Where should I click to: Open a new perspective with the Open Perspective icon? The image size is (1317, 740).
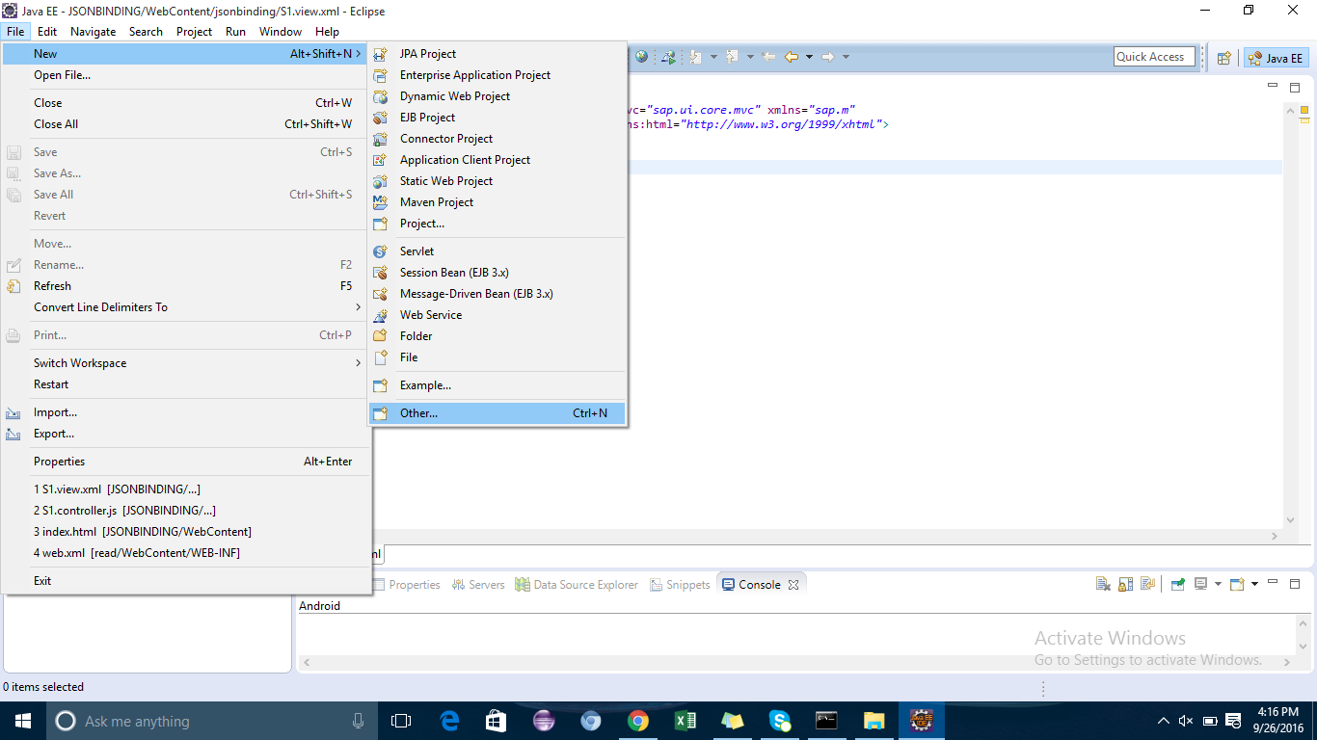click(1223, 56)
